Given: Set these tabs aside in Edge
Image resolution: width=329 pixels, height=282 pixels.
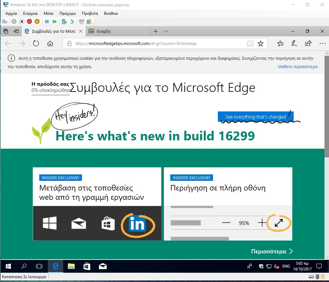Looking at the screenshot, I should coord(16,31).
